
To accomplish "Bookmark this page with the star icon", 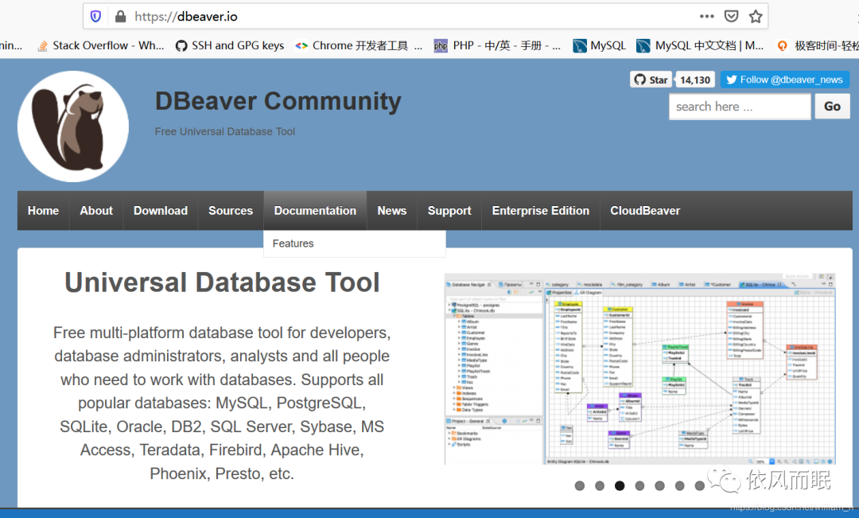I will [x=756, y=17].
